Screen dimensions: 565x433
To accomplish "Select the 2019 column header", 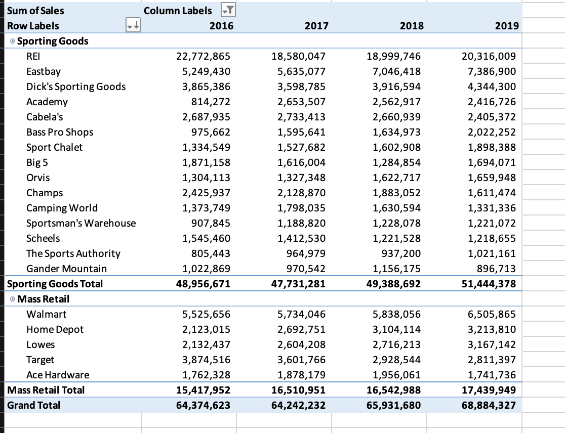I will (507, 26).
